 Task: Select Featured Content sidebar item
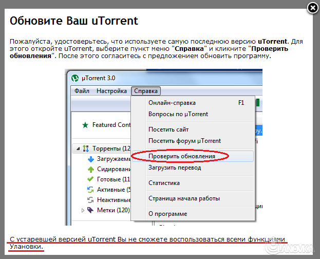coord(111,125)
